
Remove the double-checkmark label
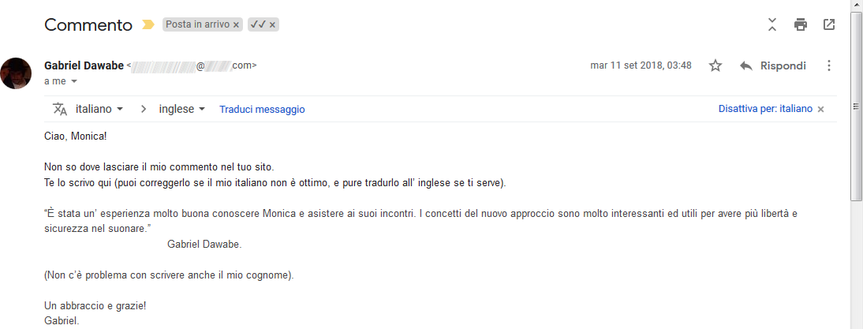pos(272,24)
